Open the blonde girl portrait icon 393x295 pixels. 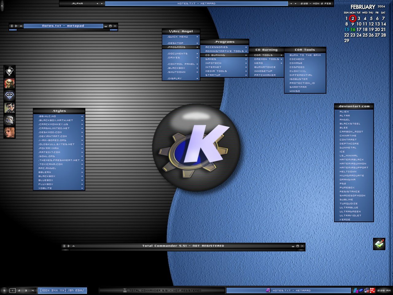10,132
